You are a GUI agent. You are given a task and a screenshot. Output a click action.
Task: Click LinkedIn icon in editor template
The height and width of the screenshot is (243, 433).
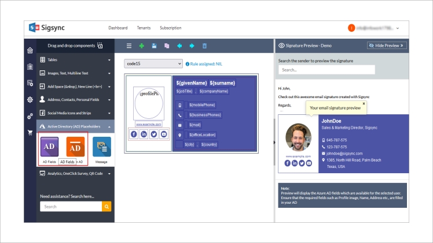click(144, 134)
